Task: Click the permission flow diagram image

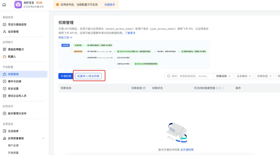Action: point(134,55)
